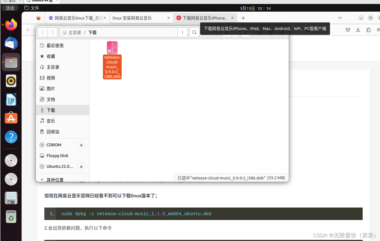Open 活动 activities overview
Image resolution: width=380 pixels, height=241 pixels.
tap(10, 8)
